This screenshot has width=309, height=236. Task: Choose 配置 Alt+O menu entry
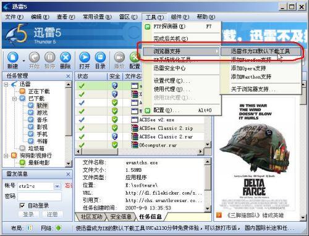coord(182,110)
